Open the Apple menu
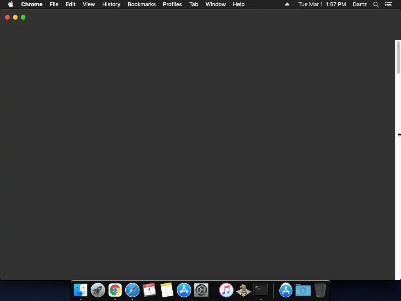This screenshot has height=301, width=401. [11, 4]
